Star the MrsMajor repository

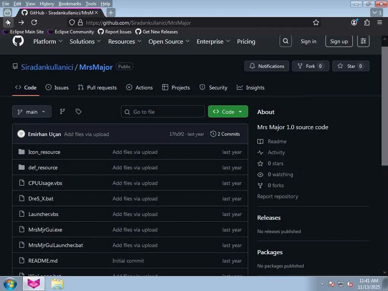click(x=350, y=66)
